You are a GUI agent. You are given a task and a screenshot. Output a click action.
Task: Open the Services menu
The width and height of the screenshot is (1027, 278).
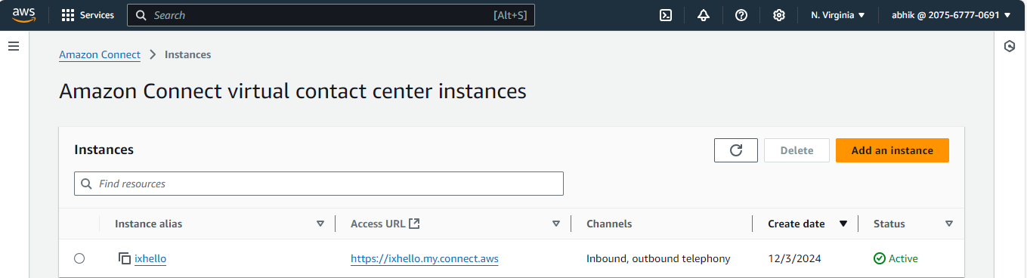click(88, 15)
